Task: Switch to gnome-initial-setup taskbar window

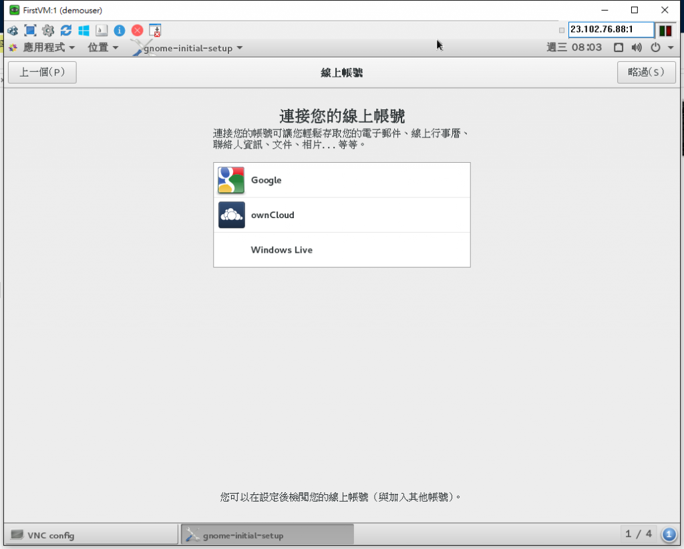Action: pos(267,534)
